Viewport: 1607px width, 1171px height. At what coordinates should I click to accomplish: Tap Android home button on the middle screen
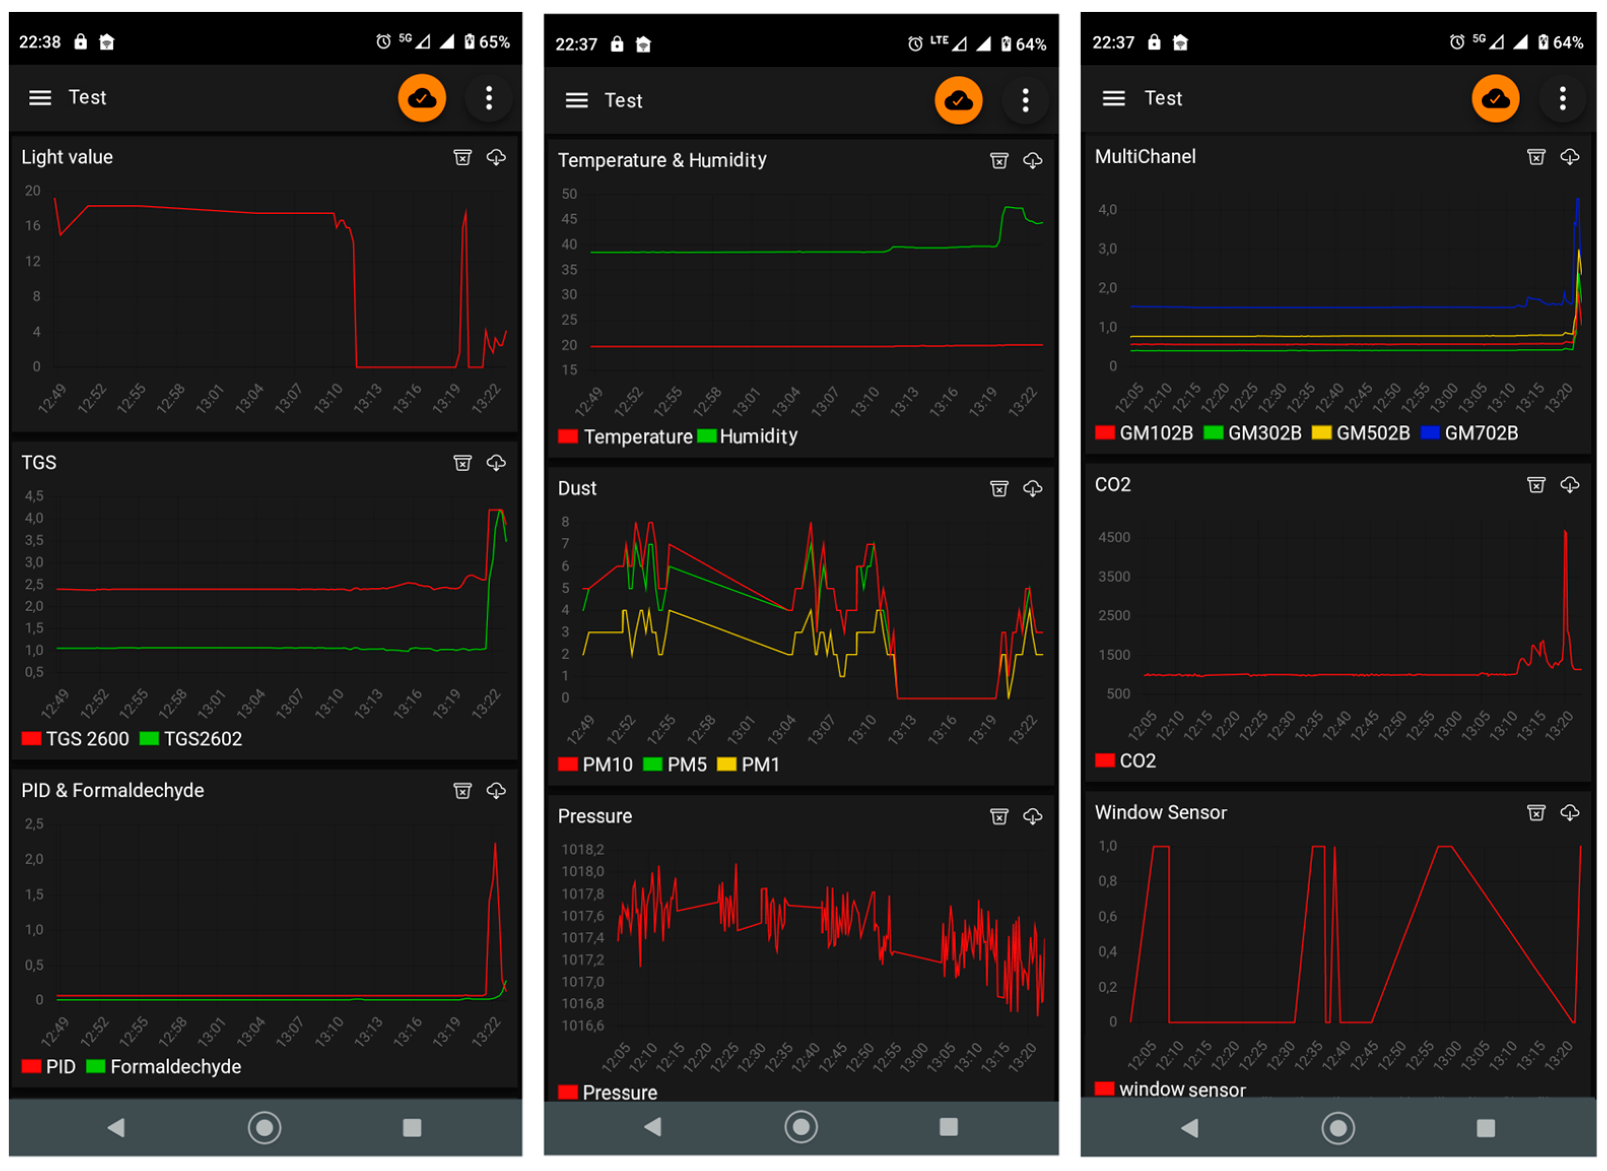(801, 1126)
